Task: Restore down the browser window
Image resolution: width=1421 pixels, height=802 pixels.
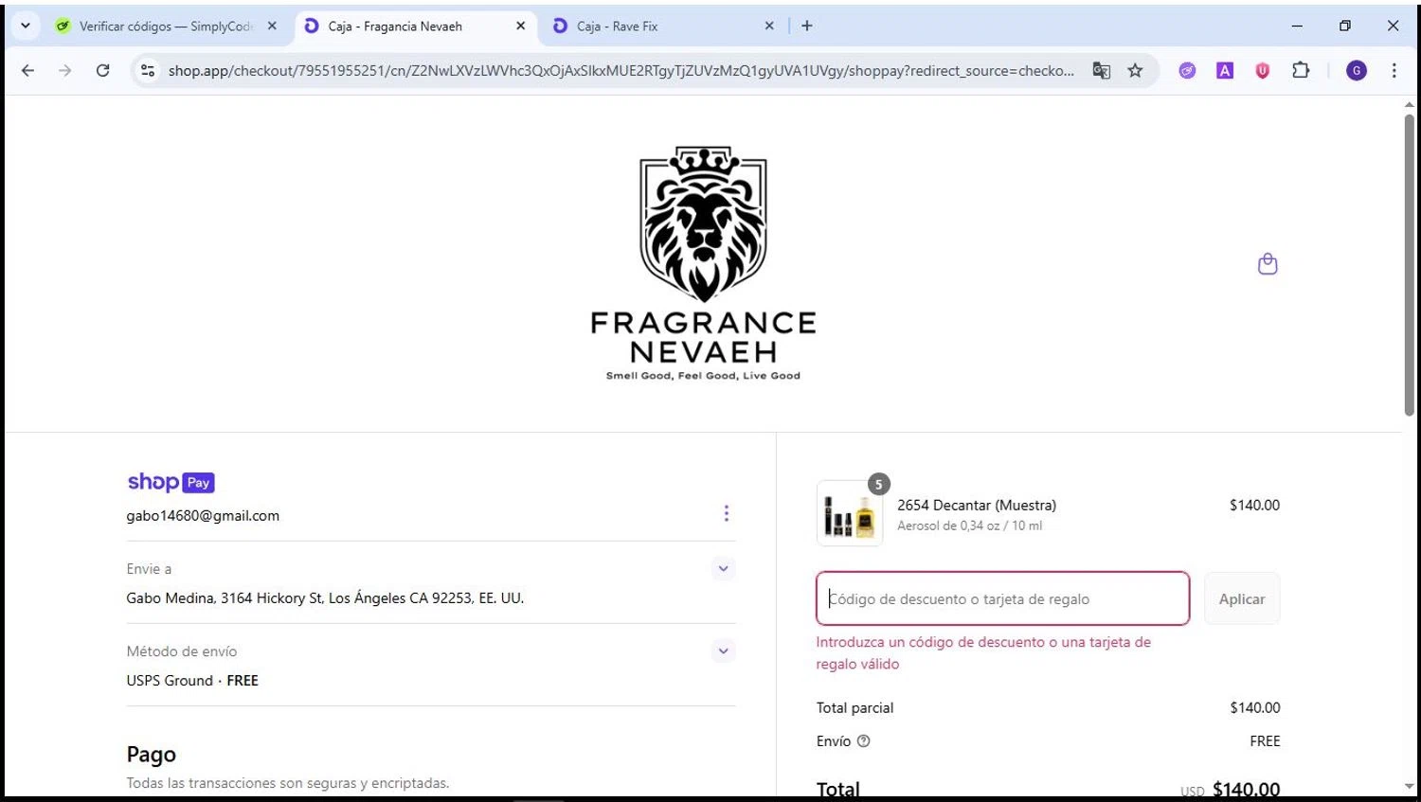Action: 1344,26
